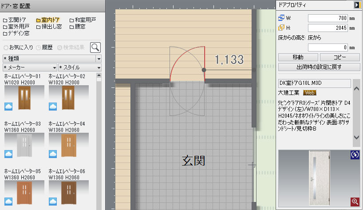Image resolution: width=363 pixels, height=210 pixels.
Task: Click cloud icon under ホームエレベーター04
Action: tap(53, 154)
